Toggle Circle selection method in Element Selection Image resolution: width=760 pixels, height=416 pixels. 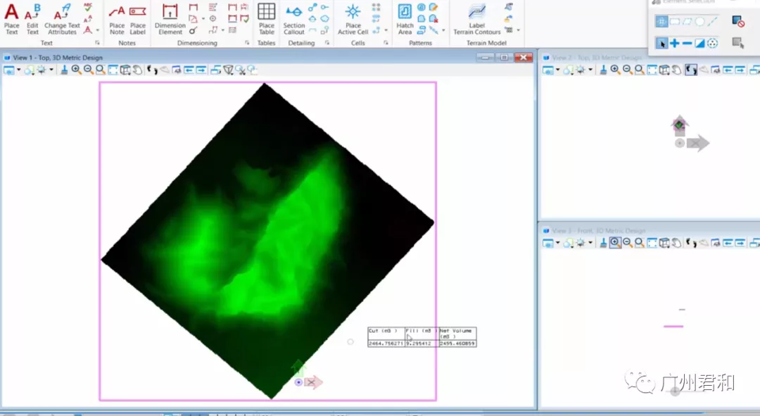(700, 21)
